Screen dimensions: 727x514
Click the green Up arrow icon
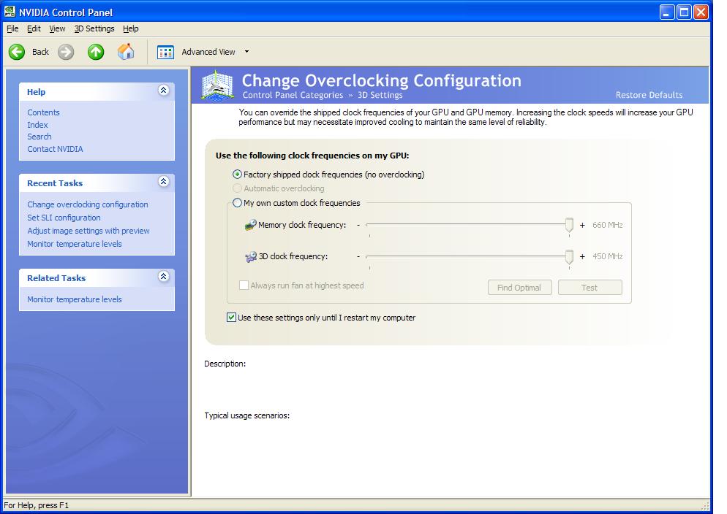click(96, 52)
